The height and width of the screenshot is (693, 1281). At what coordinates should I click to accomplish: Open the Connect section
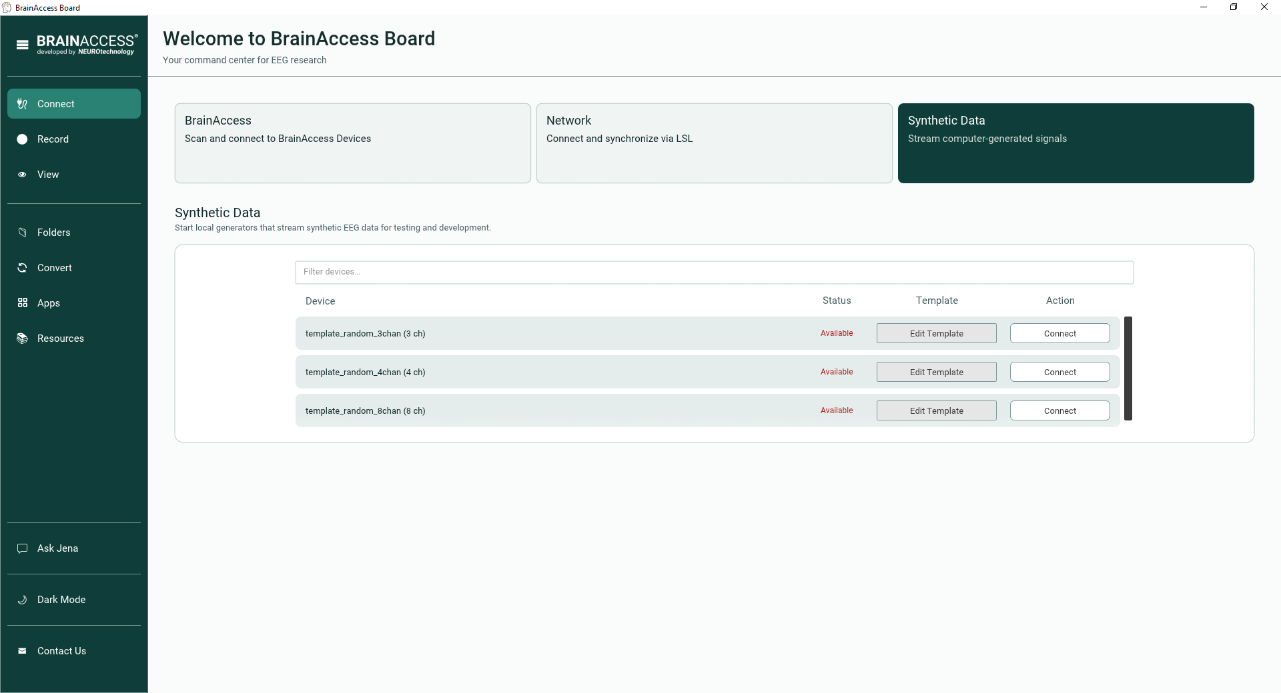74,104
